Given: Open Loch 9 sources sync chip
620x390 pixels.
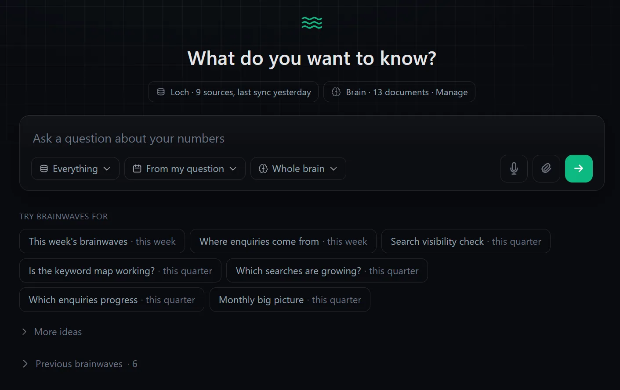Looking at the screenshot, I should click(x=233, y=92).
